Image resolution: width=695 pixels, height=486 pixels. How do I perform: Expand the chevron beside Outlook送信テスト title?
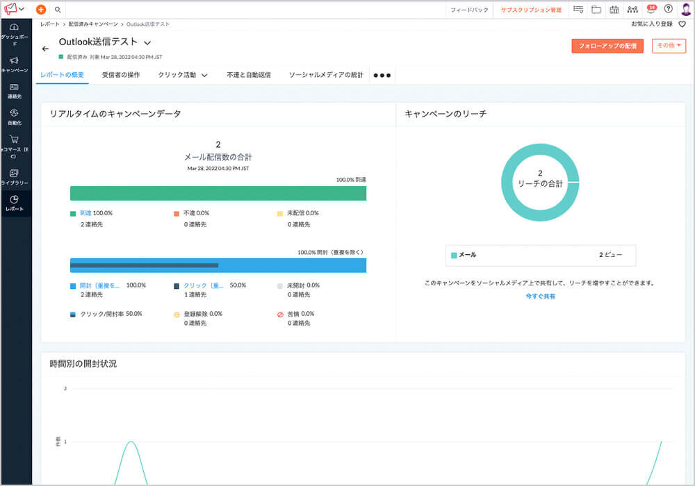[x=147, y=43]
